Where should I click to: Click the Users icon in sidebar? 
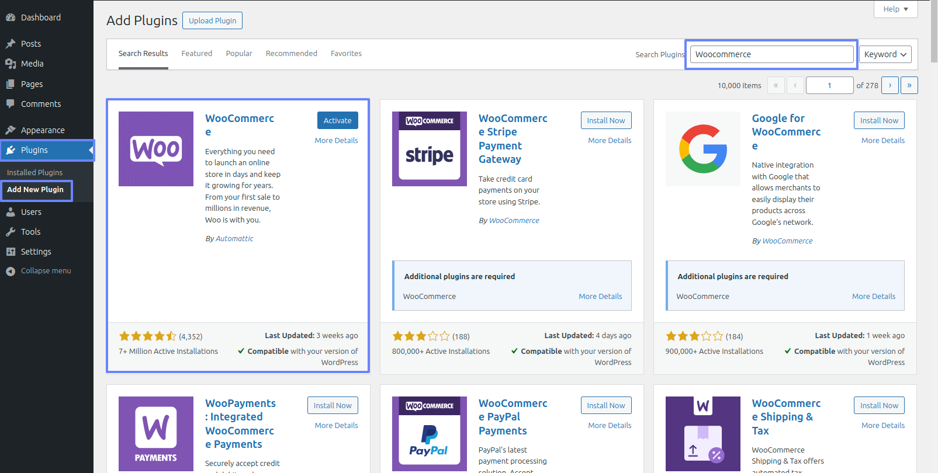tap(11, 212)
